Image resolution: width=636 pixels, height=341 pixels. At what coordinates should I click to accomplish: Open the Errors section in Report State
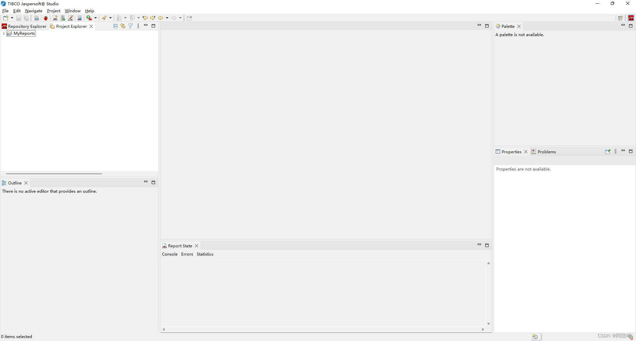coord(187,254)
